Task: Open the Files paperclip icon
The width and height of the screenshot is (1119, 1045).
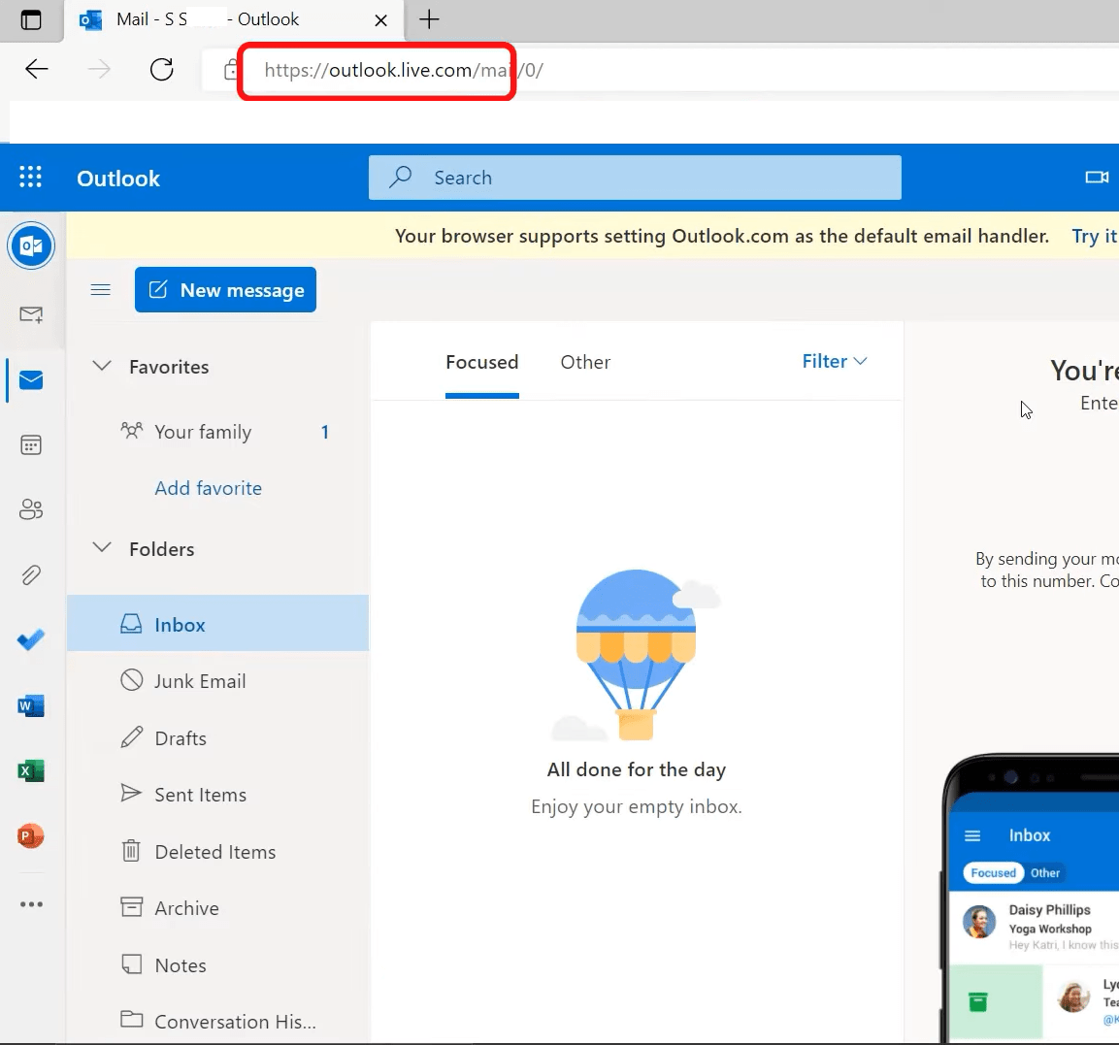Action: pyautogui.click(x=31, y=575)
